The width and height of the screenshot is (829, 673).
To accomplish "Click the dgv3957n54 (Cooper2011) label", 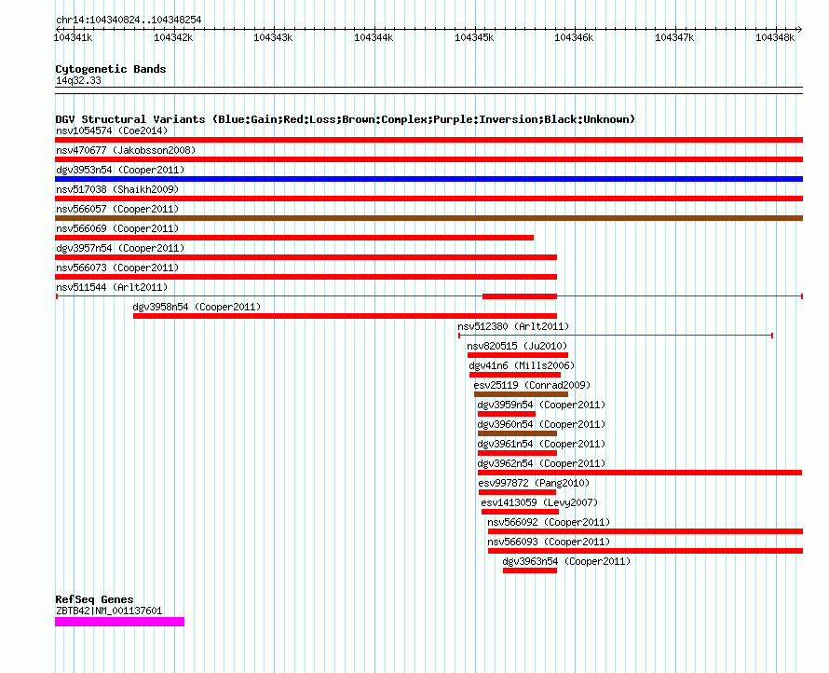I will [120, 248].
